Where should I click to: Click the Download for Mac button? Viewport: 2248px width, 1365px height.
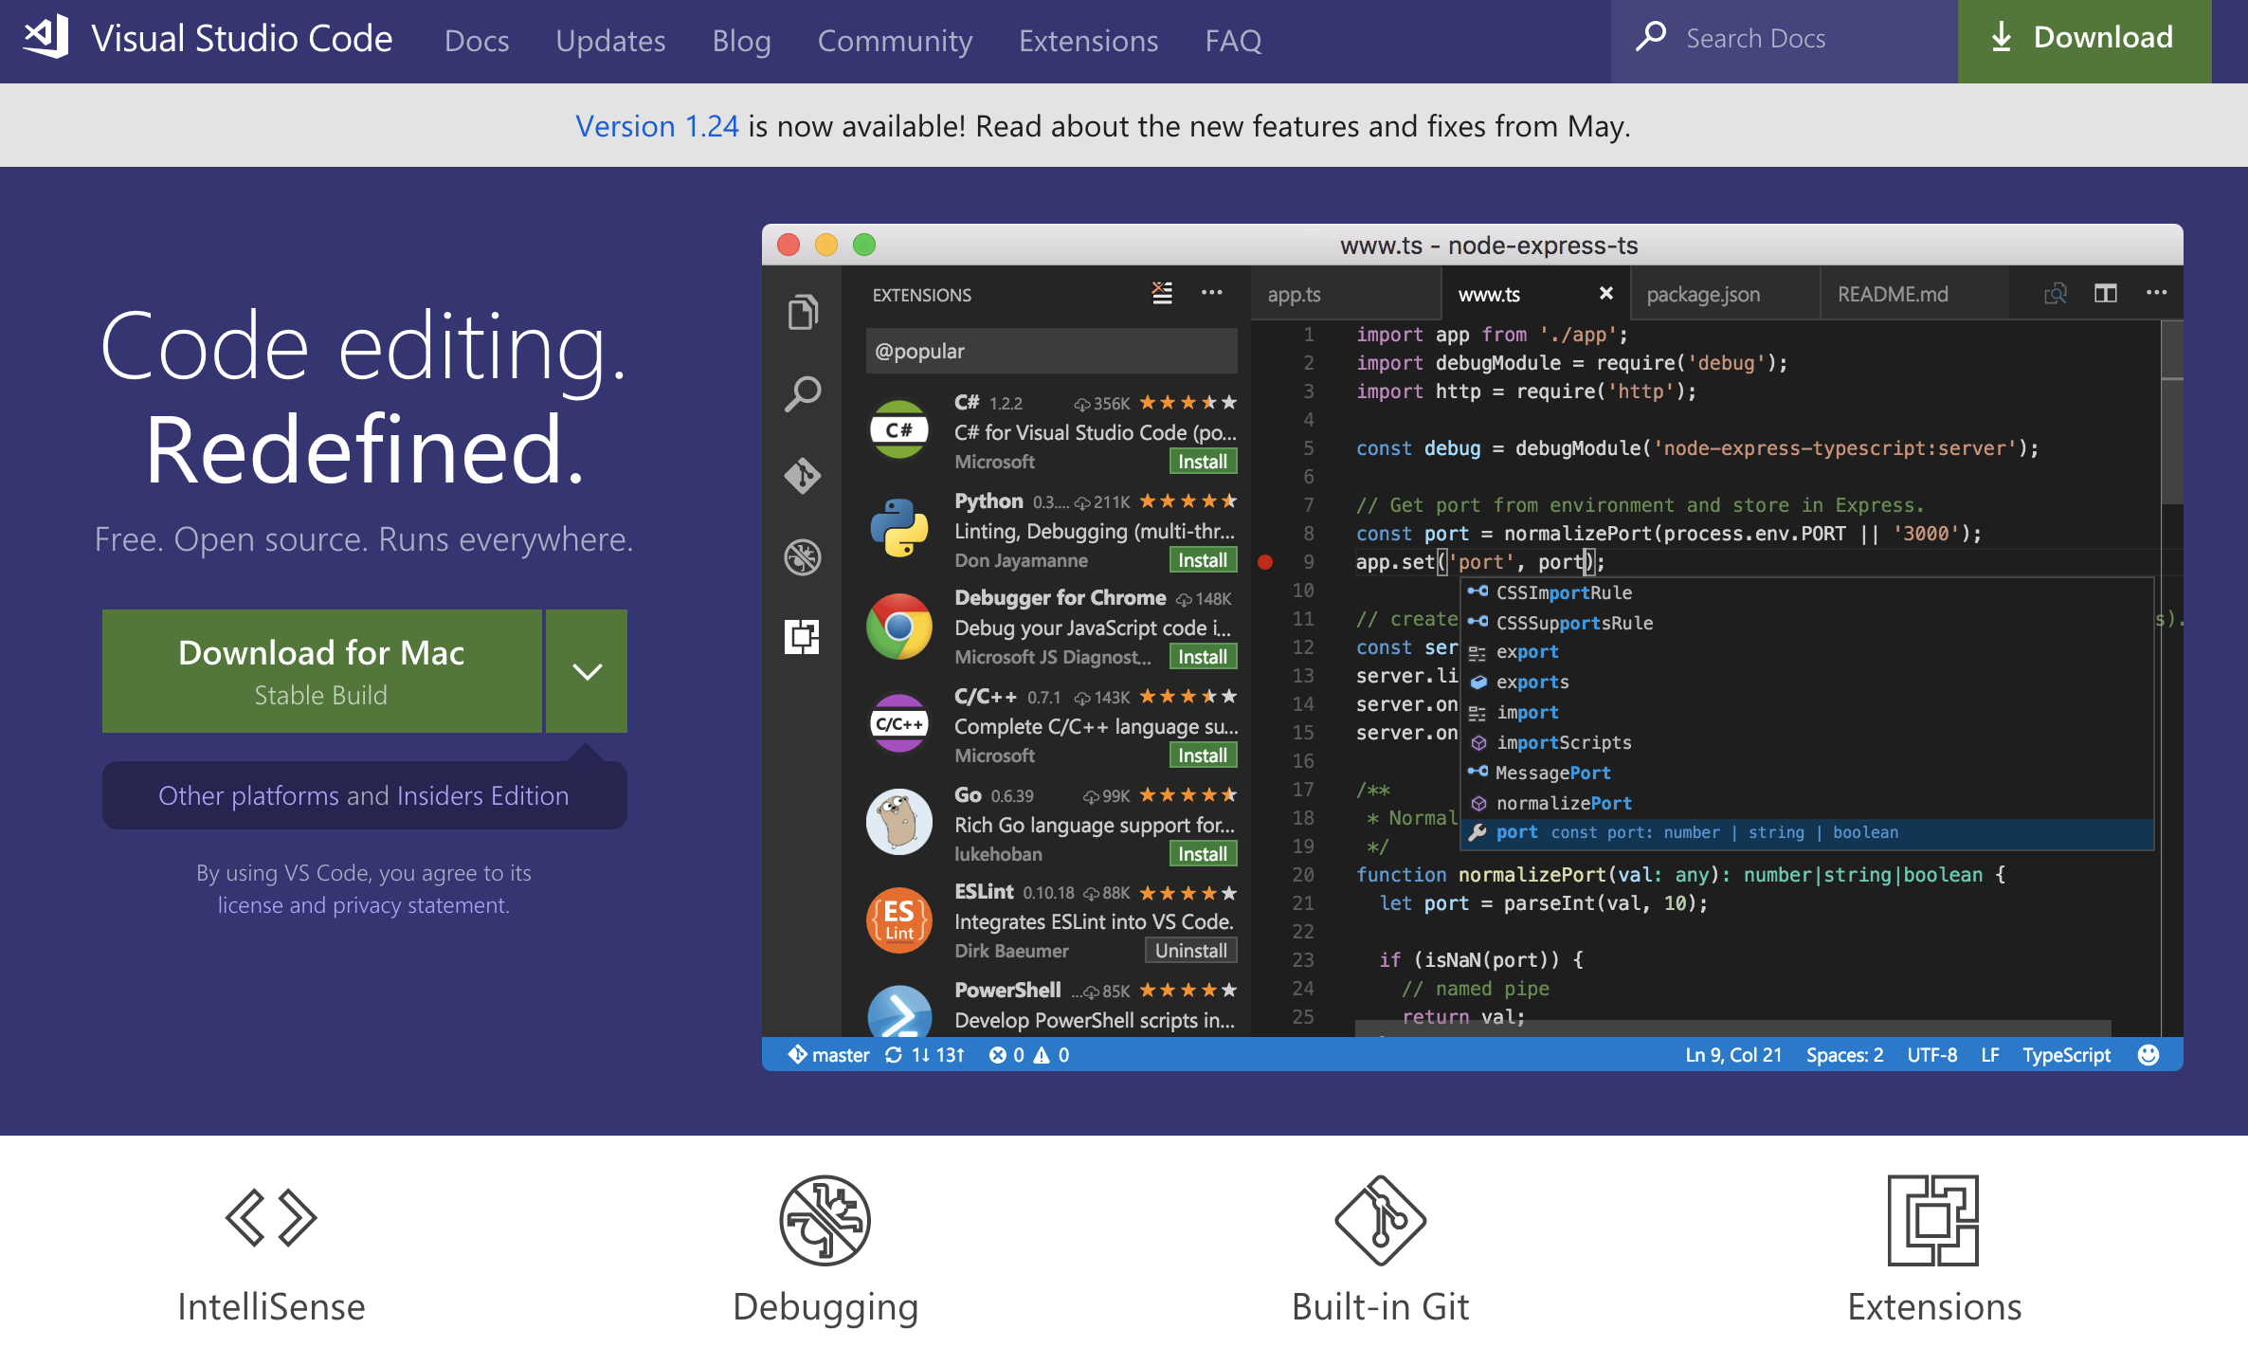click(x=321, y=671)
